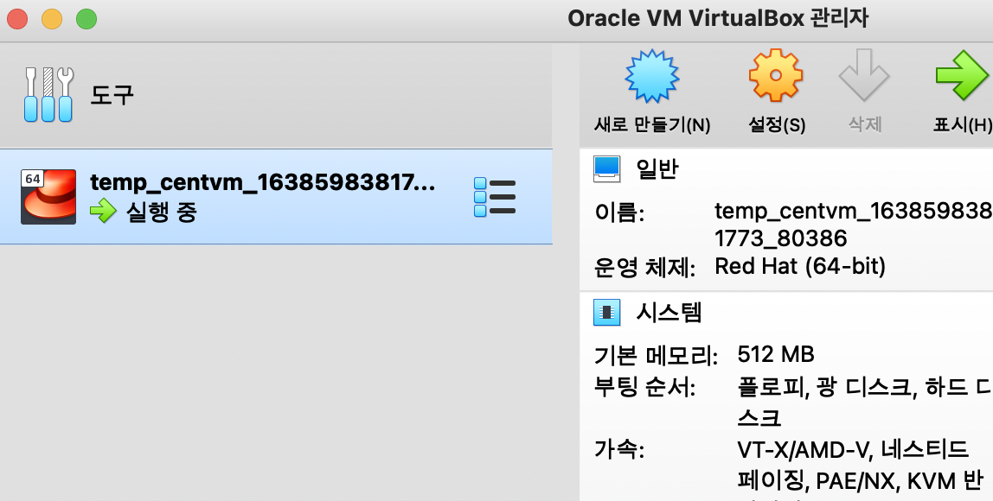Click the Oracle VM VirtualBox 관리자 title
Viewport: 993px width, 501px height.
(718, 18)
